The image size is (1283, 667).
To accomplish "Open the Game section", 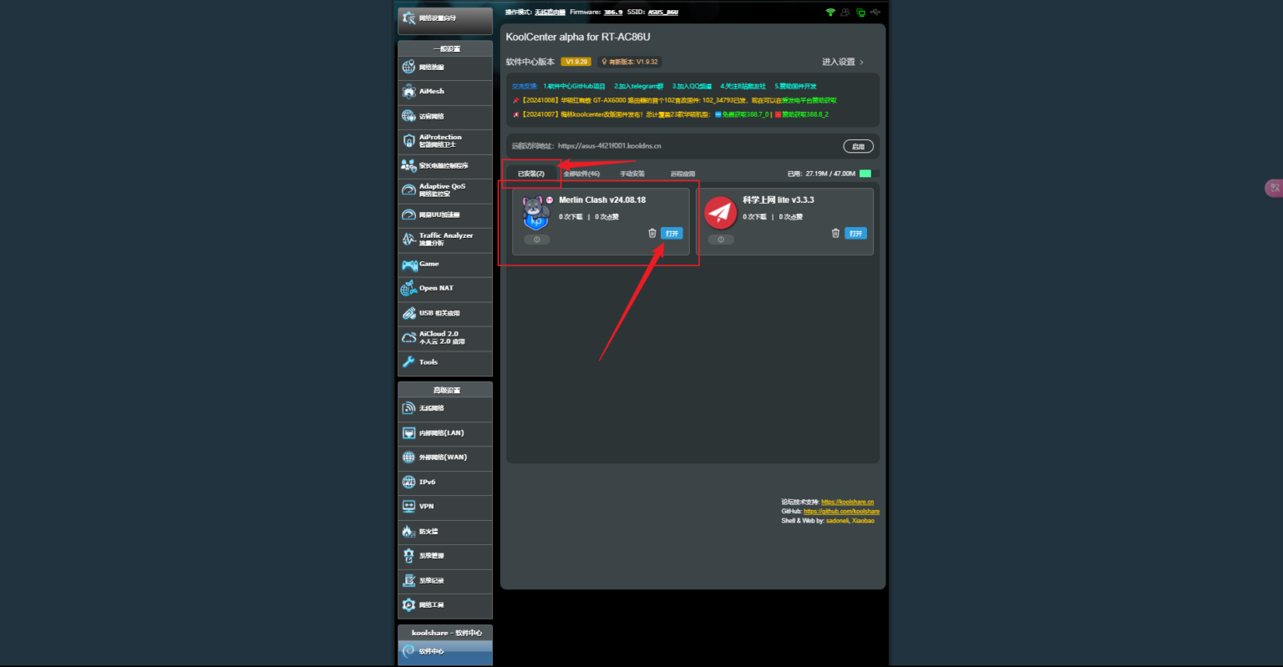I will [445, 265].
